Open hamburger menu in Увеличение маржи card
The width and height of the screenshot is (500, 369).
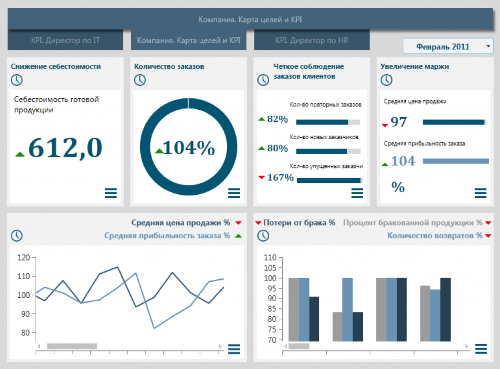(x=480, y=193)
